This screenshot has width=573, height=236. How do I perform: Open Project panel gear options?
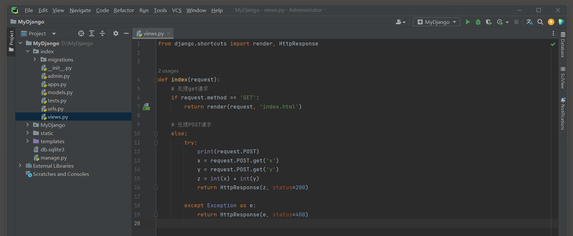pyautogui.click(x=116, y=33)
